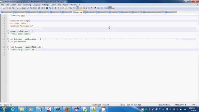Click the New file toolbar icon

pos(3,8)
